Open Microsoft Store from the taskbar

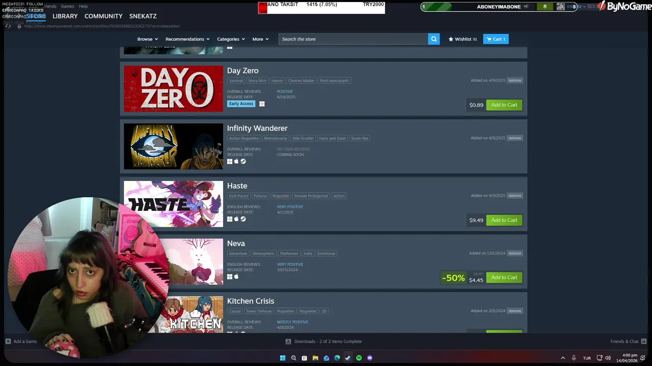coord(305,358)
